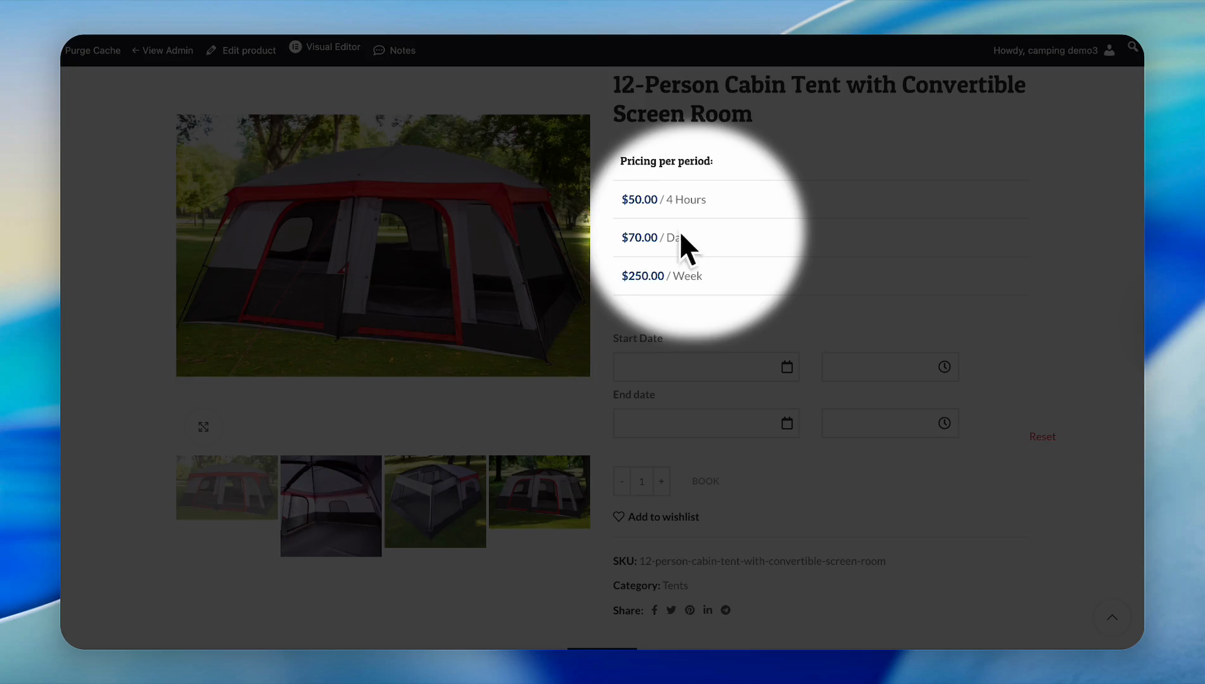Image resolution: width=1205 pixels, height=684 pixels.
Task: Share product on LinkedIn
Action: click(707, 610)
